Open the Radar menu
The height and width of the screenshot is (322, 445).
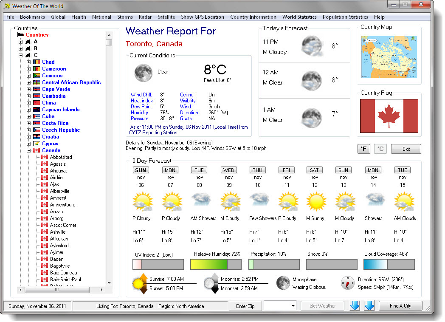(145, 17)
